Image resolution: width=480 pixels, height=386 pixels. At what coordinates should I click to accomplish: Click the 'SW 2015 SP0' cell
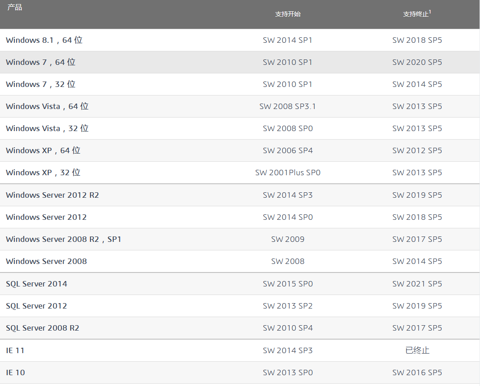[x=288, y=284]
